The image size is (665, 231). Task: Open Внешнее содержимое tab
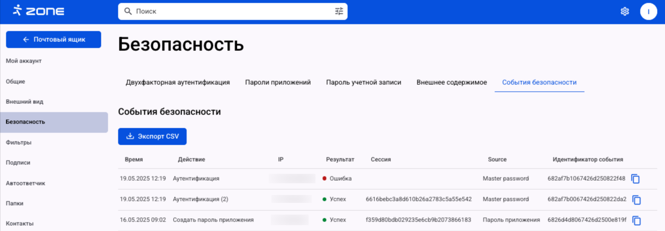(451, 83)
